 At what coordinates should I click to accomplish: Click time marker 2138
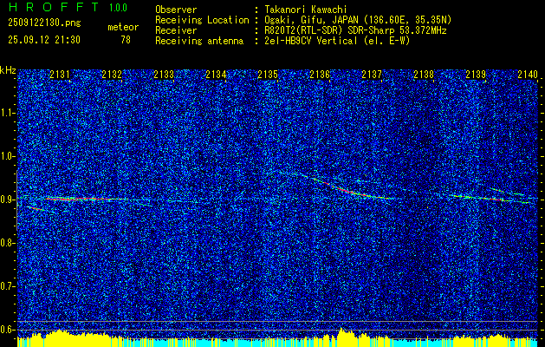[x=424, y=75]
